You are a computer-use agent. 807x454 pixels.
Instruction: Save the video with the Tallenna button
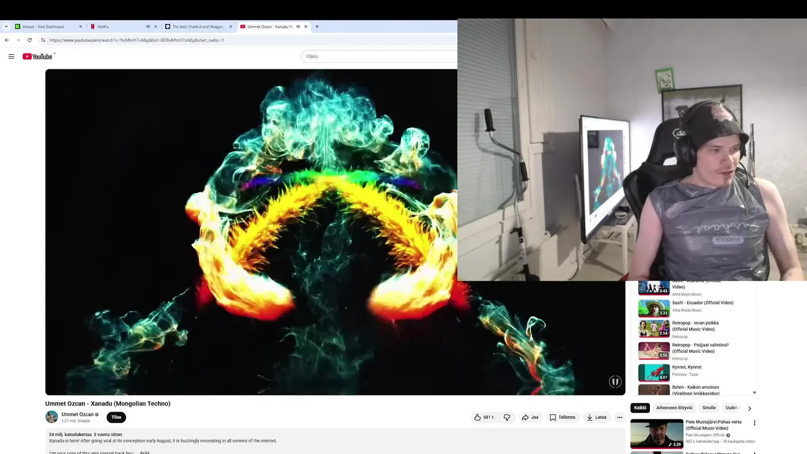click(562, 417)
